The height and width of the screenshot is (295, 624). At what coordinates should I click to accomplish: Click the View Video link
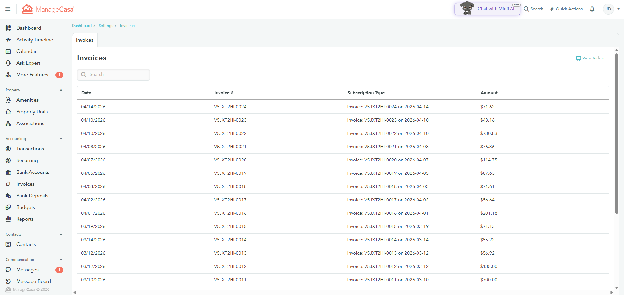[590, 58]
